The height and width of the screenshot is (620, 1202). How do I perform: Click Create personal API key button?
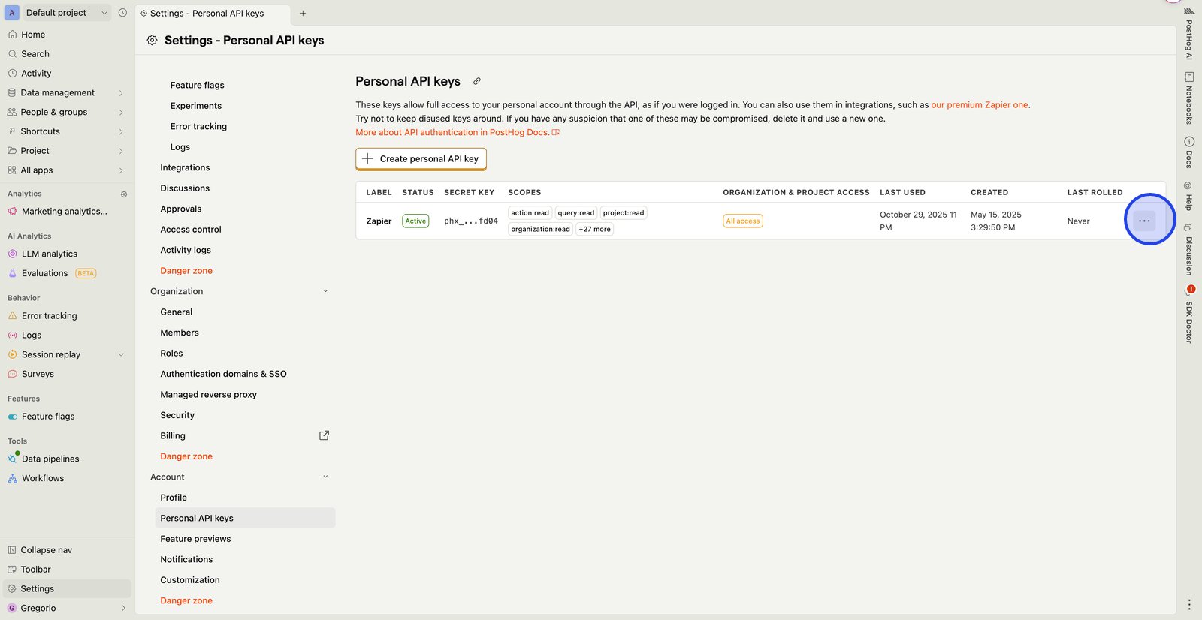point(421,159)
